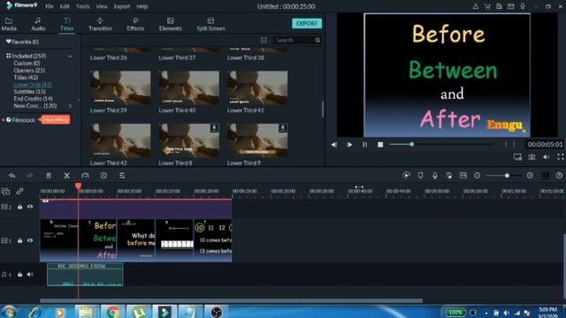This screenshot has height=318, width=566.
Task: Switch title thumbnails grid view
Action: [x=264, y=40]
